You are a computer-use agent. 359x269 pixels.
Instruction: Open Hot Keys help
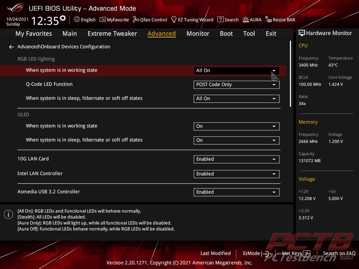(x=296, y=254)
